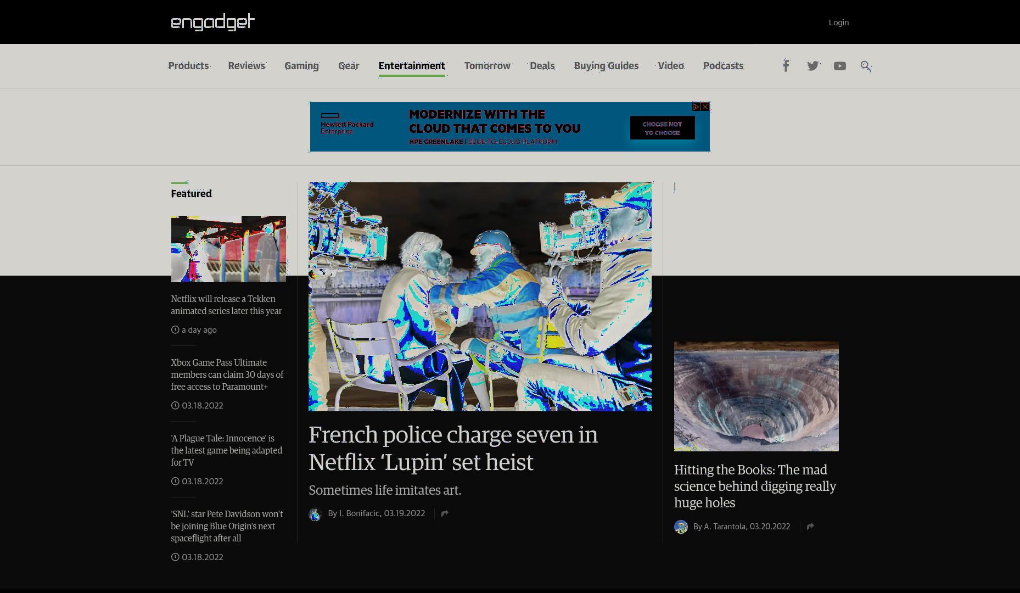Open Buying Guides section
The width and height of the screenshot is (1020, 593).
pos(606,66)
